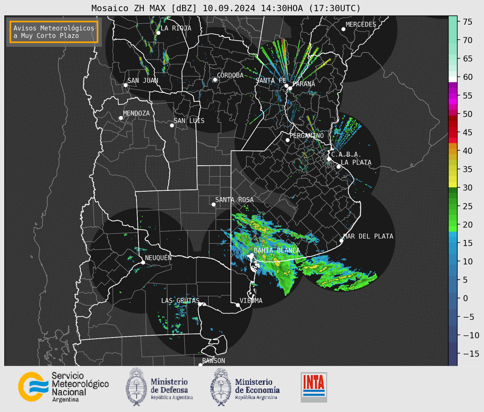Click the INTA logo
The height and width of the screenshot is (412, 484).
pyautogui.click(x=314, y=387)
